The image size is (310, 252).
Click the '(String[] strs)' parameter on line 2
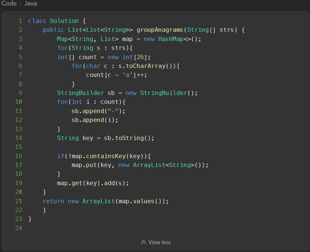(210, 30)
